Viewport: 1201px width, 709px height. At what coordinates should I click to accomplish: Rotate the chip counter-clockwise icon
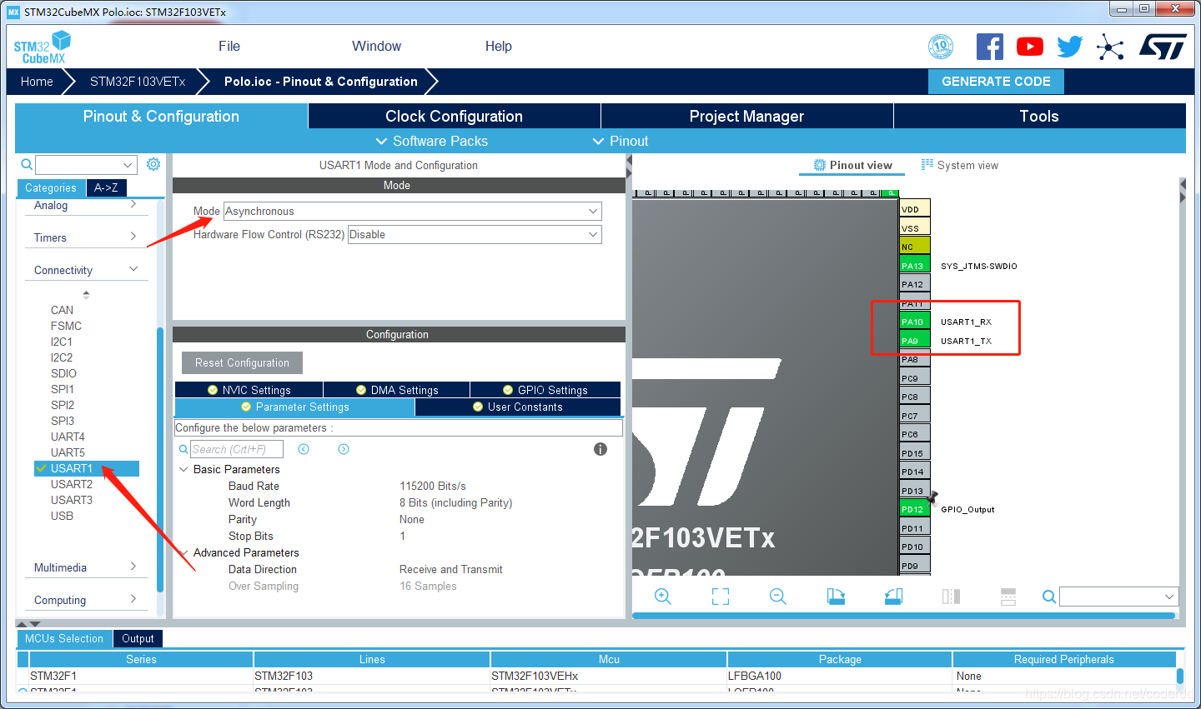click(893, 597)
